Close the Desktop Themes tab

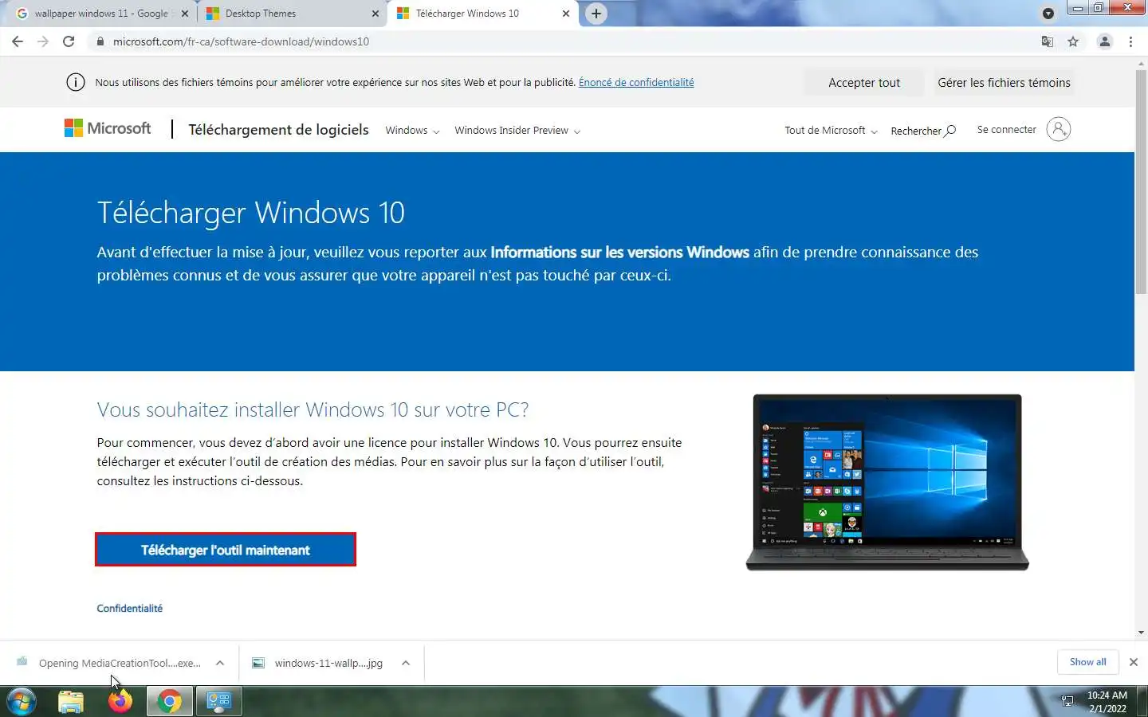pos(375,14)
